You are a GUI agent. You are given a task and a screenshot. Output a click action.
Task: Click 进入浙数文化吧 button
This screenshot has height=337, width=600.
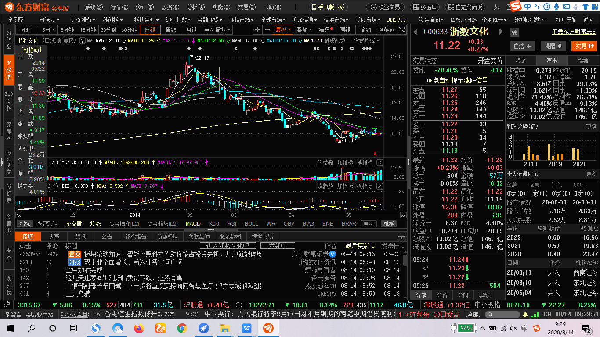pos(228,245)
